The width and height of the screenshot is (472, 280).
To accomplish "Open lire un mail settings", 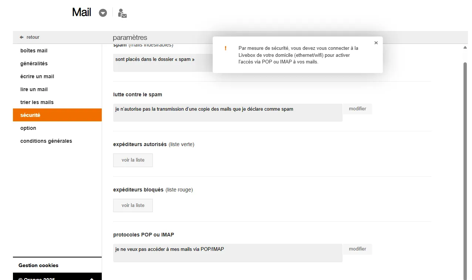I will click(34, 89).
